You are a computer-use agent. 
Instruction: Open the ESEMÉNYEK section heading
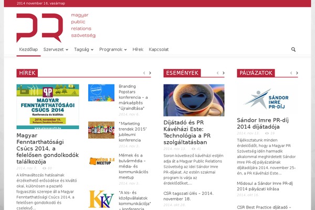pos(182,73)
